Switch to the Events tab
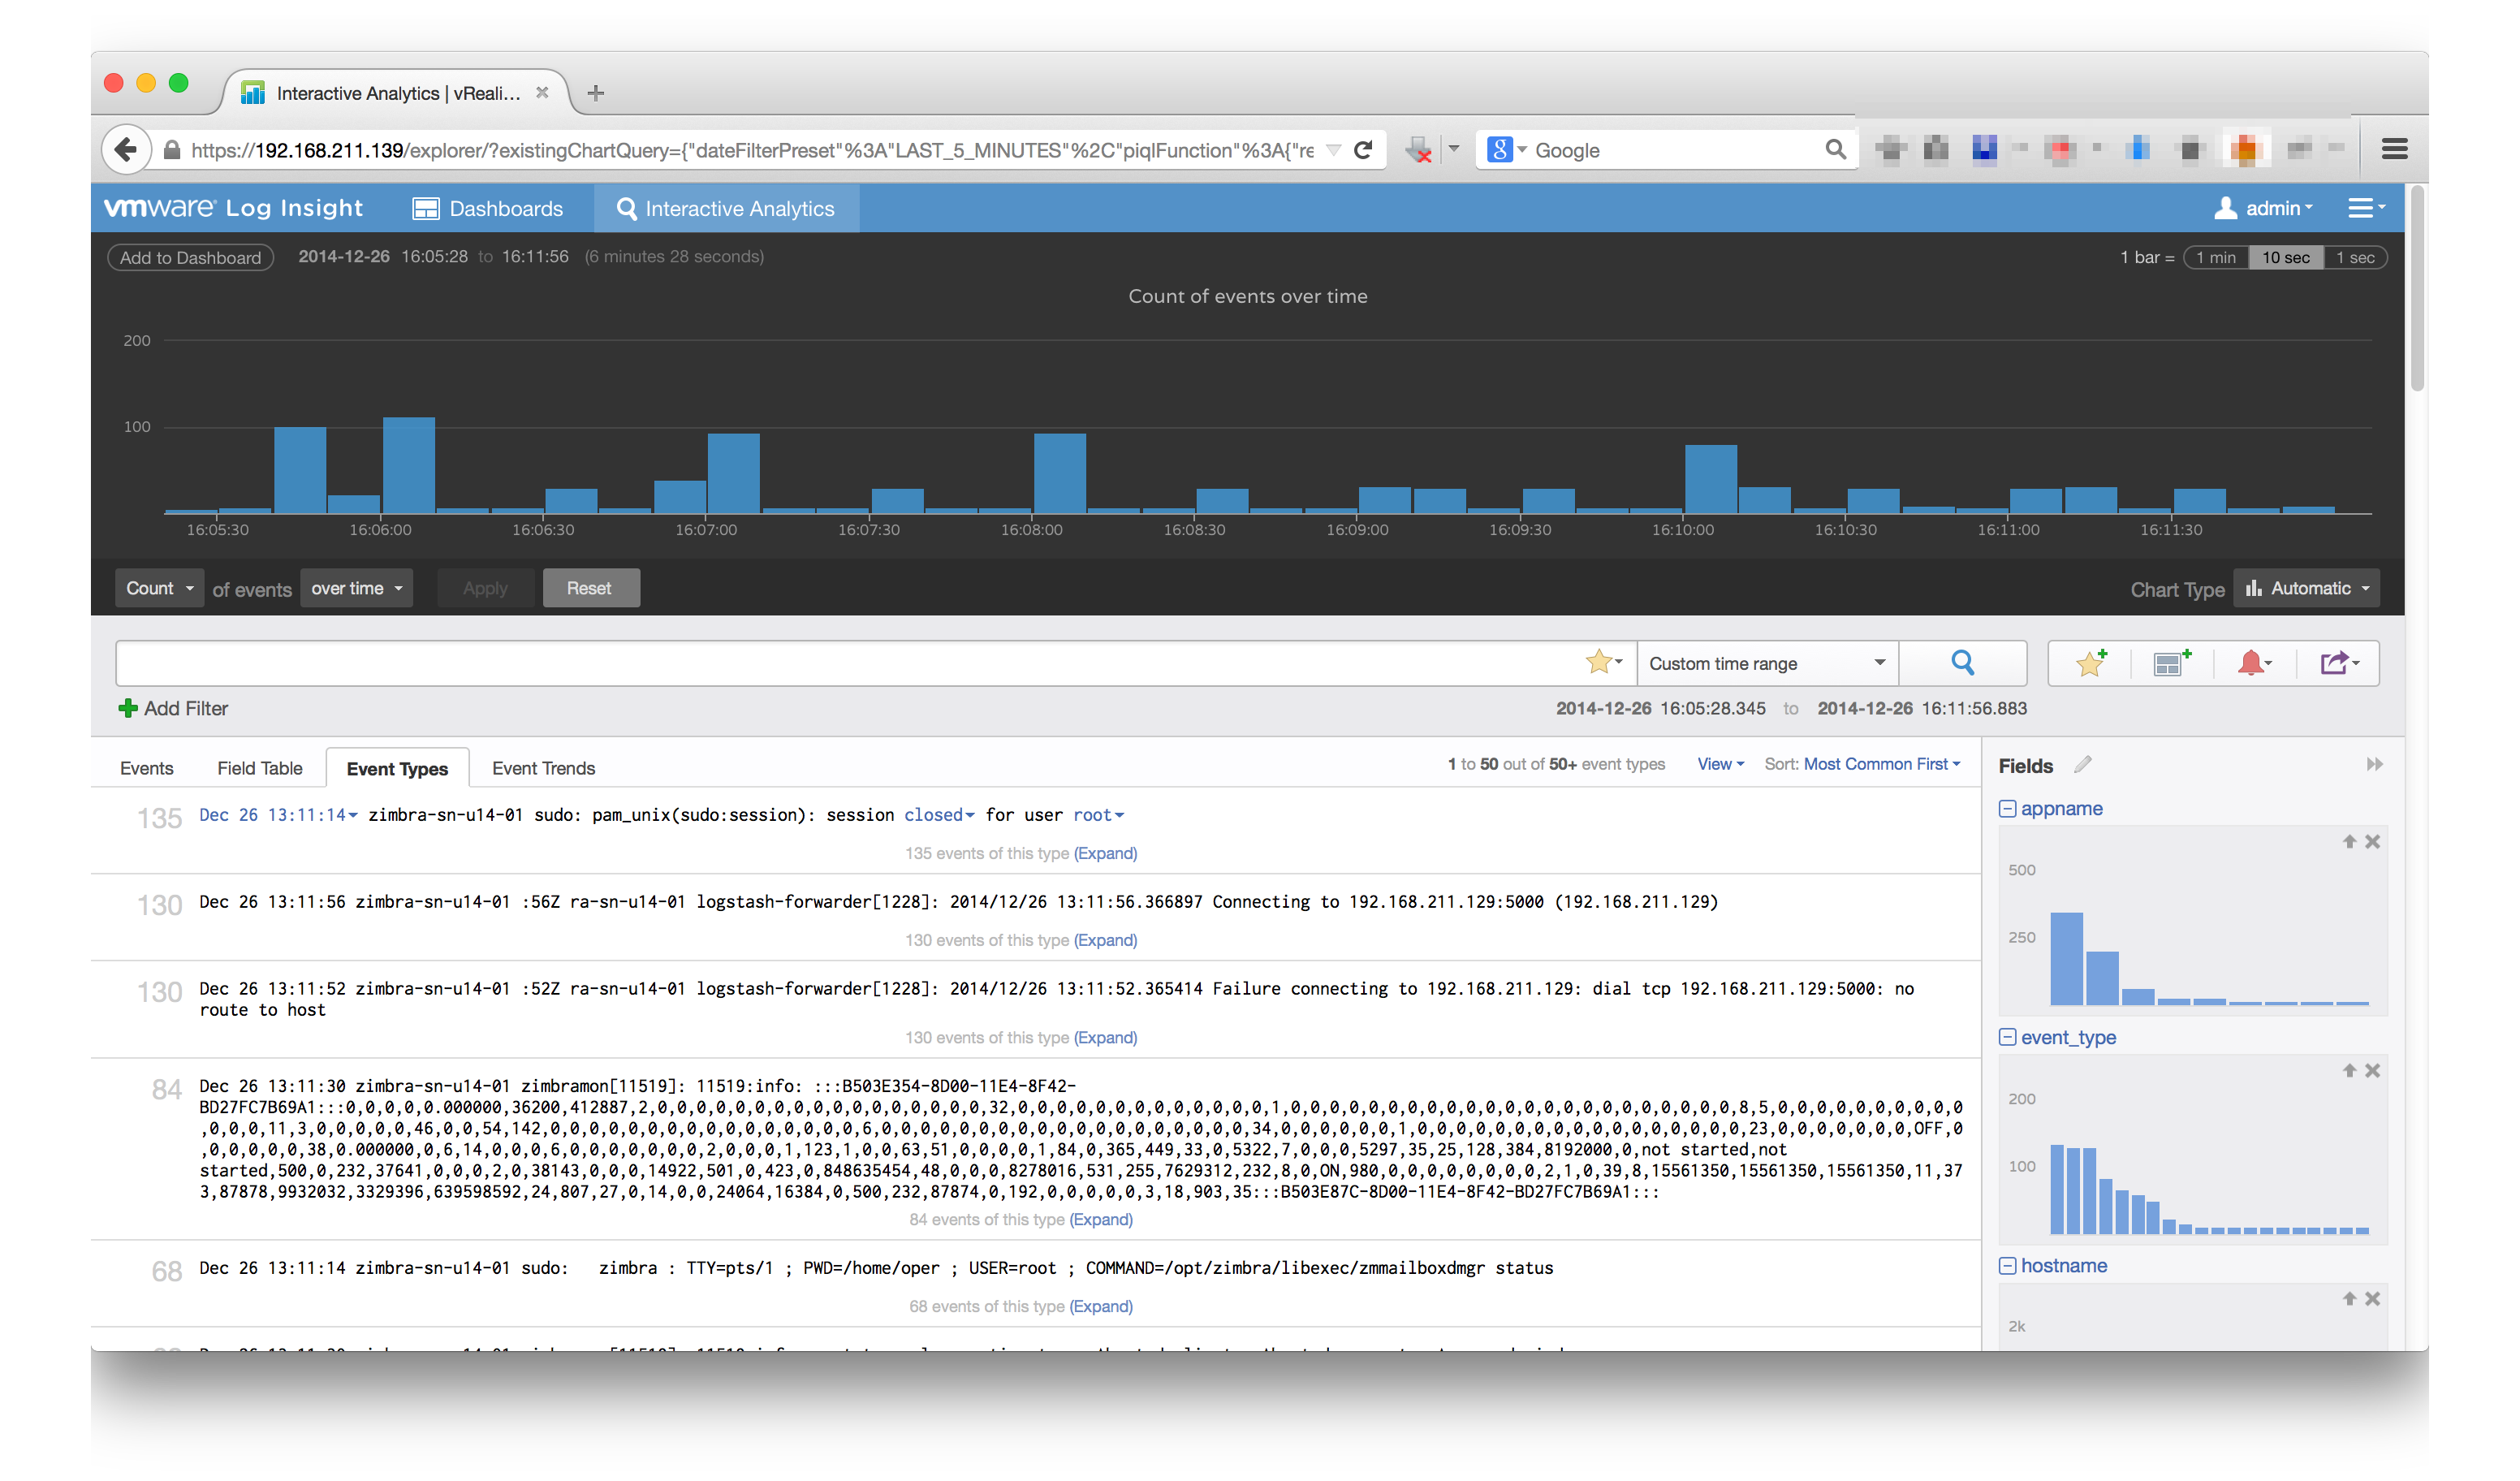 coord(146,768)
